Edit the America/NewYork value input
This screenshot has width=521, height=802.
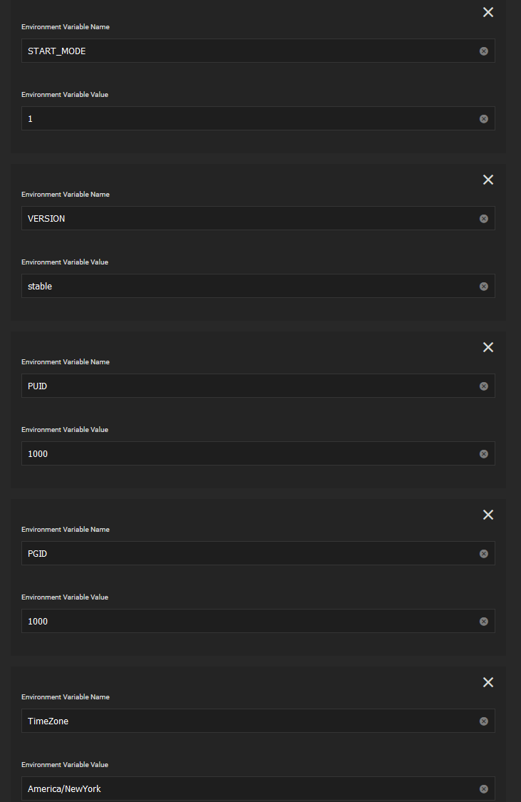tap(242, 789)
